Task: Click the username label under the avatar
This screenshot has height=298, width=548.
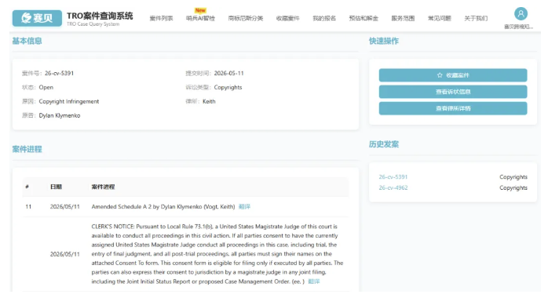Action: click(x=519, y=27)
